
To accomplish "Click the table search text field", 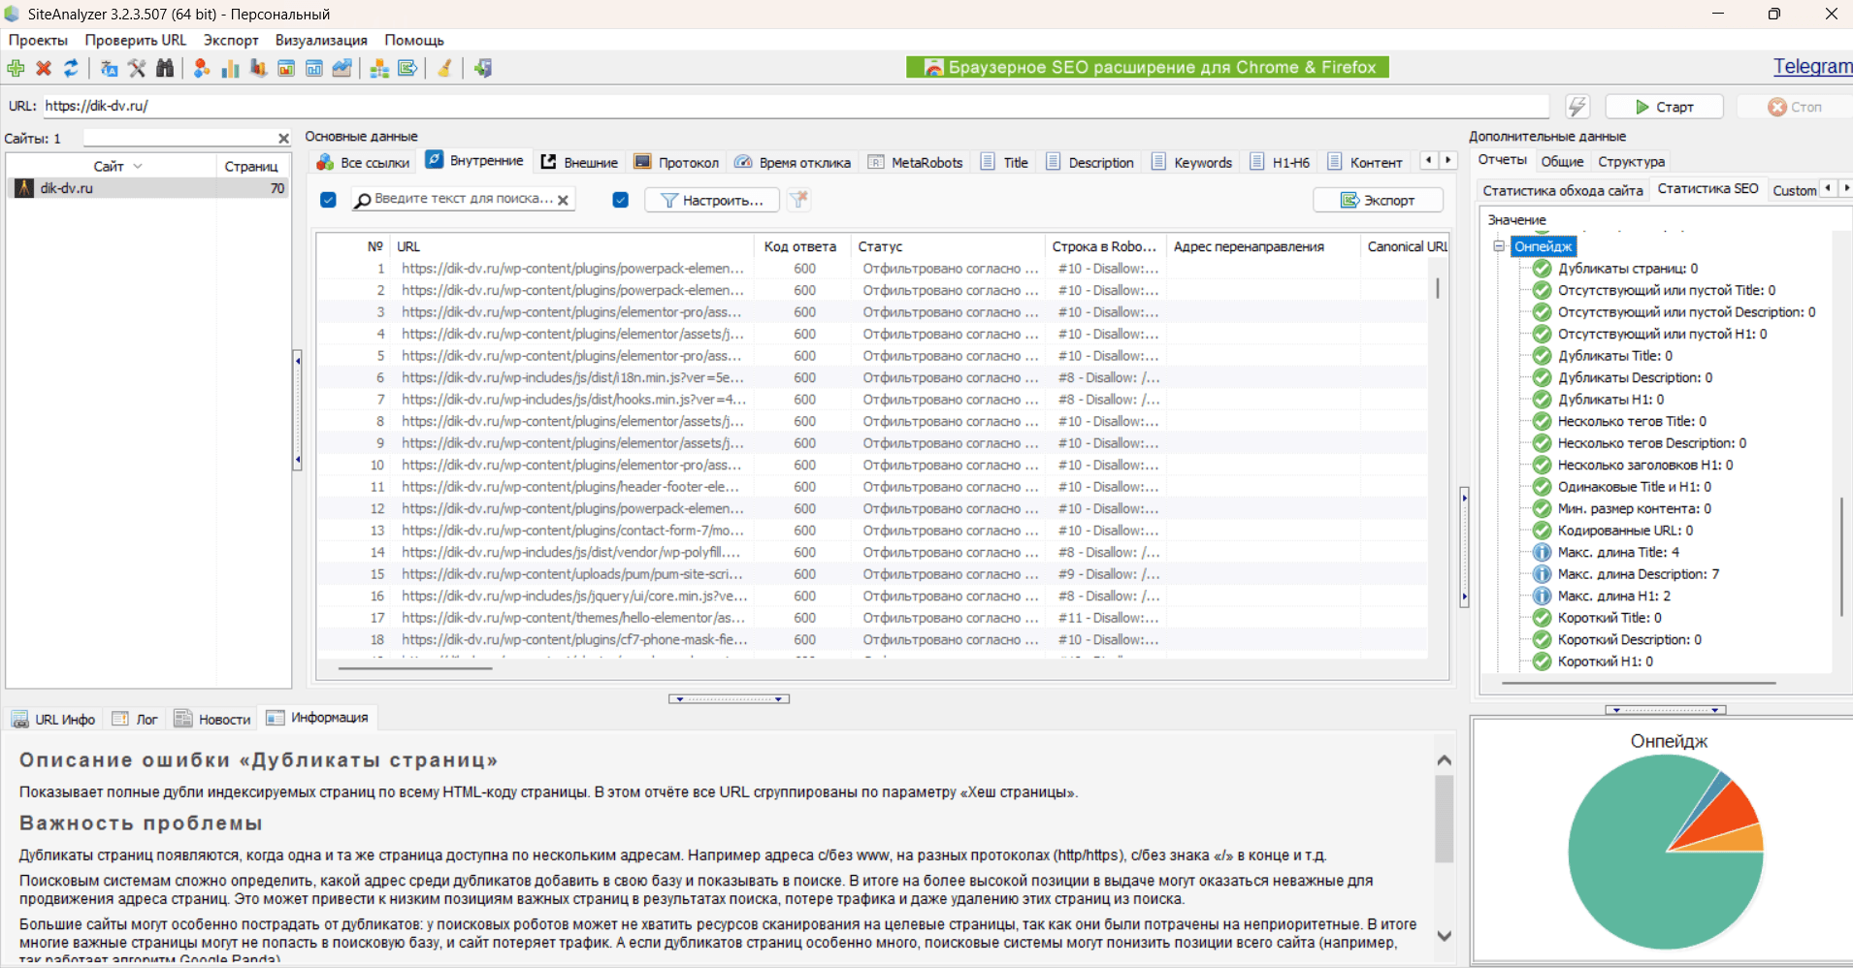I will click(x=464, y=199).
